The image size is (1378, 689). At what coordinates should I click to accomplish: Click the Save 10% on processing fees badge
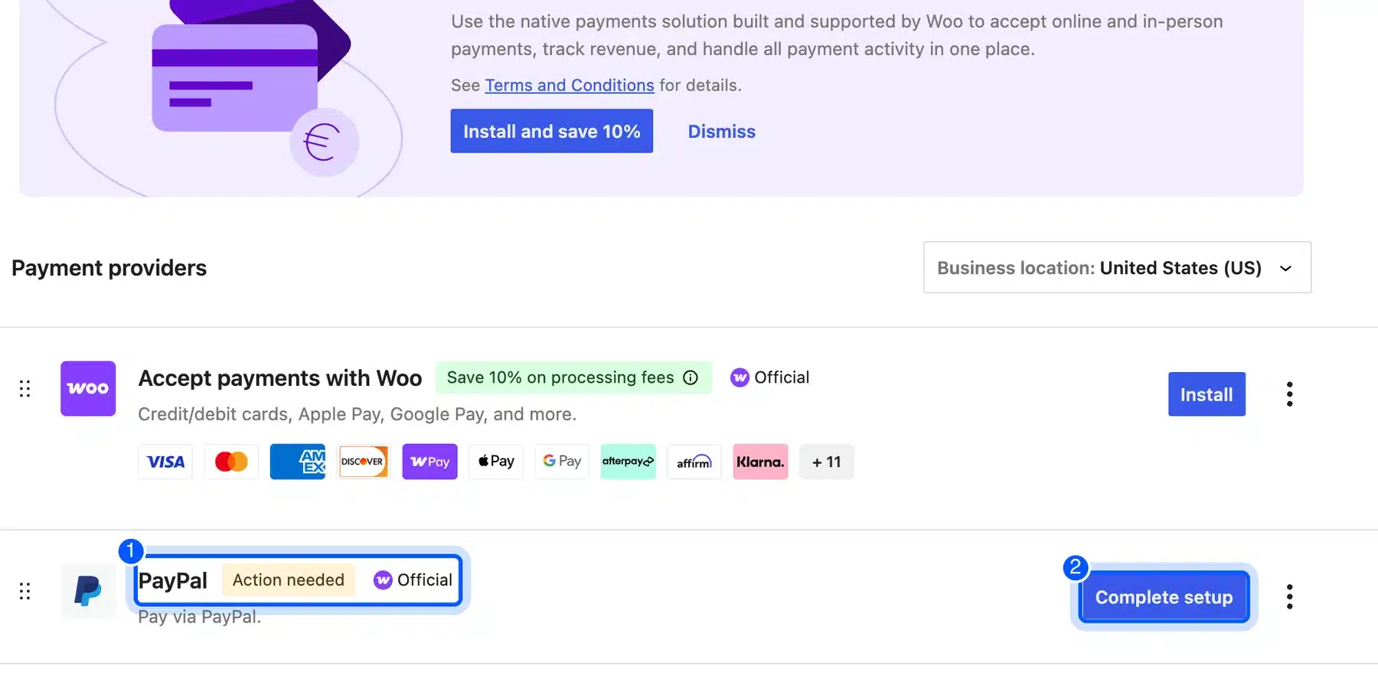(x=573, y=377)
